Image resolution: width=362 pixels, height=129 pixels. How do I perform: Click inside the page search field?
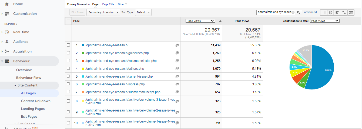(274, 12)
